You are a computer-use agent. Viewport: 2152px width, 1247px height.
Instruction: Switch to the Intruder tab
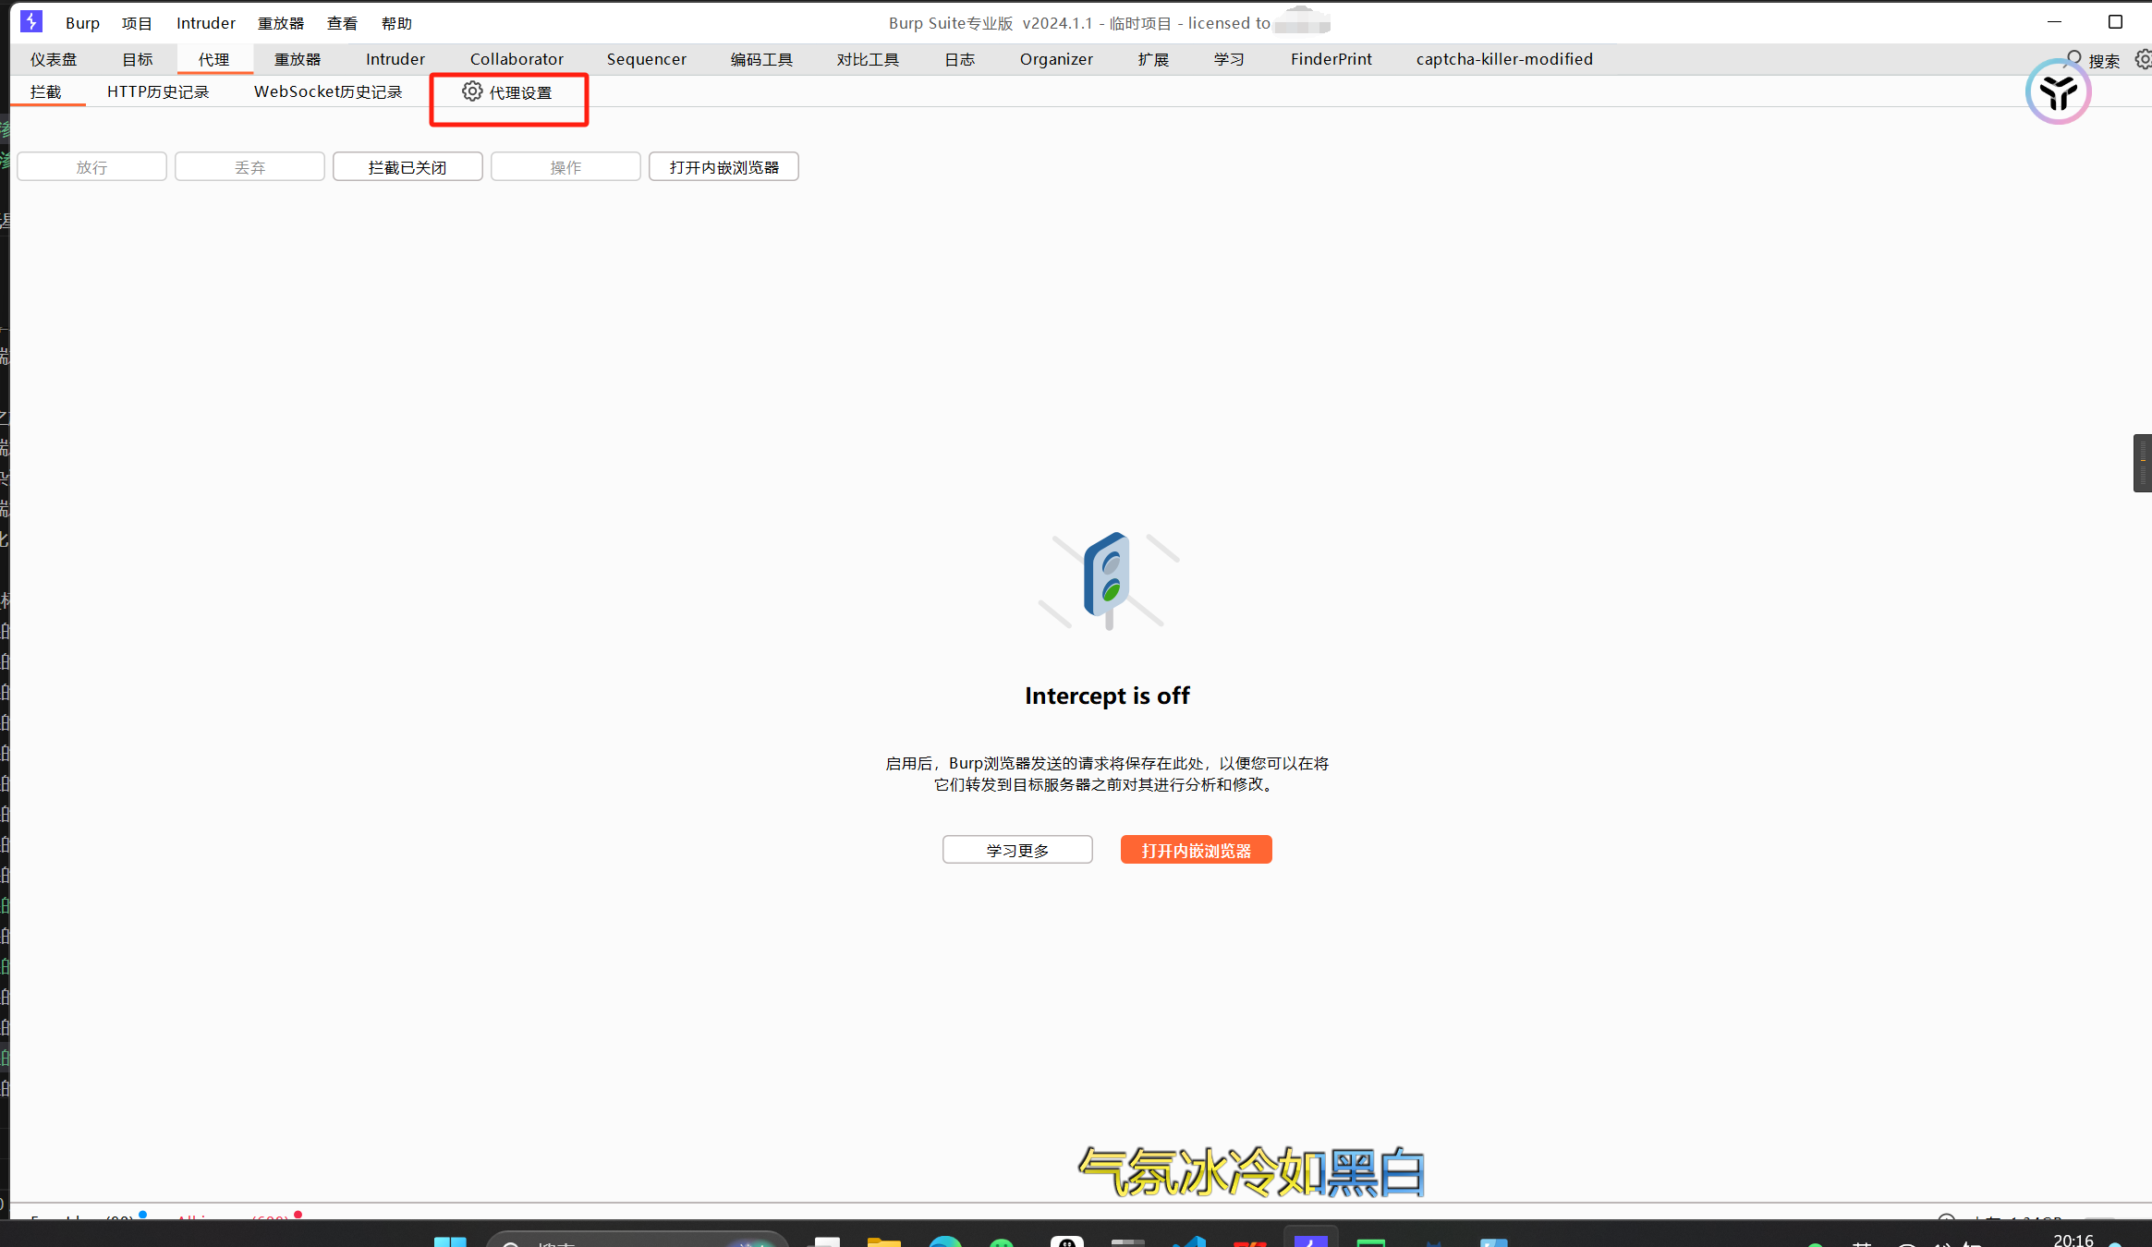pyautogui.click(x=395, y=59)
